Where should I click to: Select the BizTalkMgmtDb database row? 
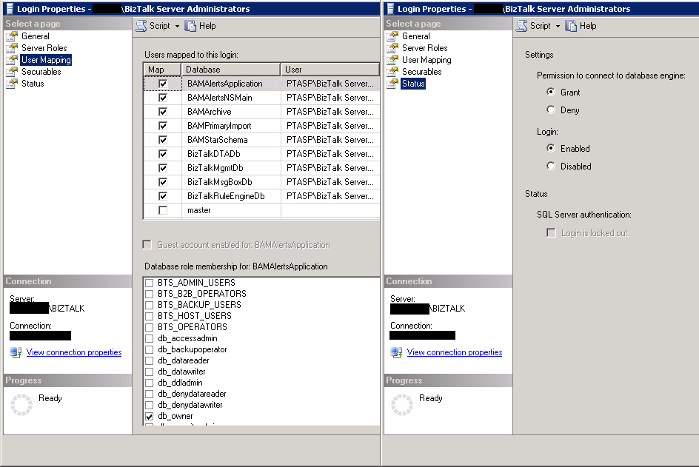click(215, 168)
